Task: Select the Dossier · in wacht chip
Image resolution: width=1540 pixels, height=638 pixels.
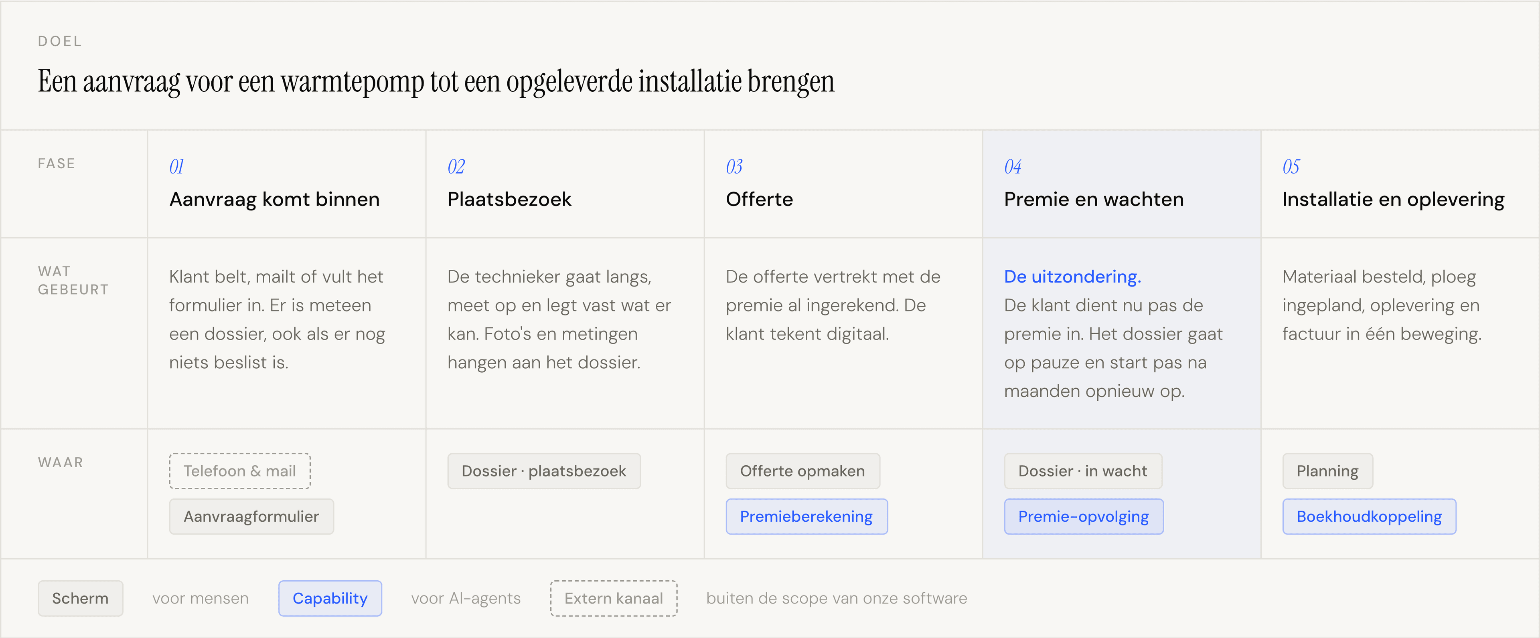Action: pos(1083,471)
